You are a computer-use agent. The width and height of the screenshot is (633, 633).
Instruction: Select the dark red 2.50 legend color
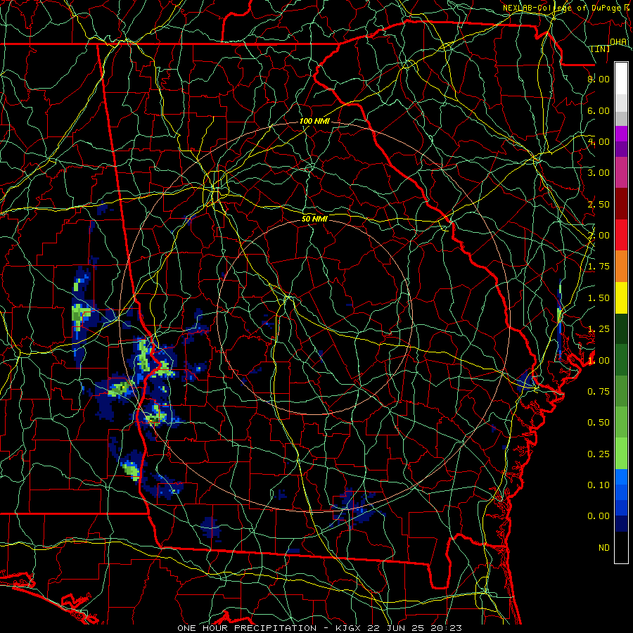[621, 204]
